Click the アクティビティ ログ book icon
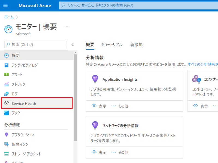 tap(6, 65)
